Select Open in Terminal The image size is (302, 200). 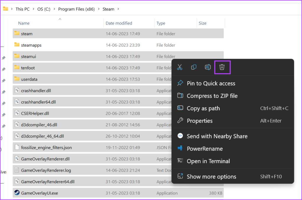[208, 161]
